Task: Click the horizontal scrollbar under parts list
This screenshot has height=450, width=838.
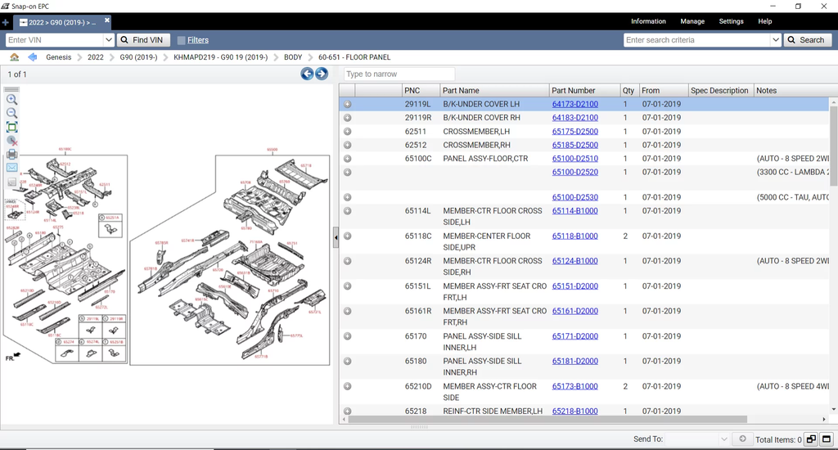Action: (x=573, y=420)
